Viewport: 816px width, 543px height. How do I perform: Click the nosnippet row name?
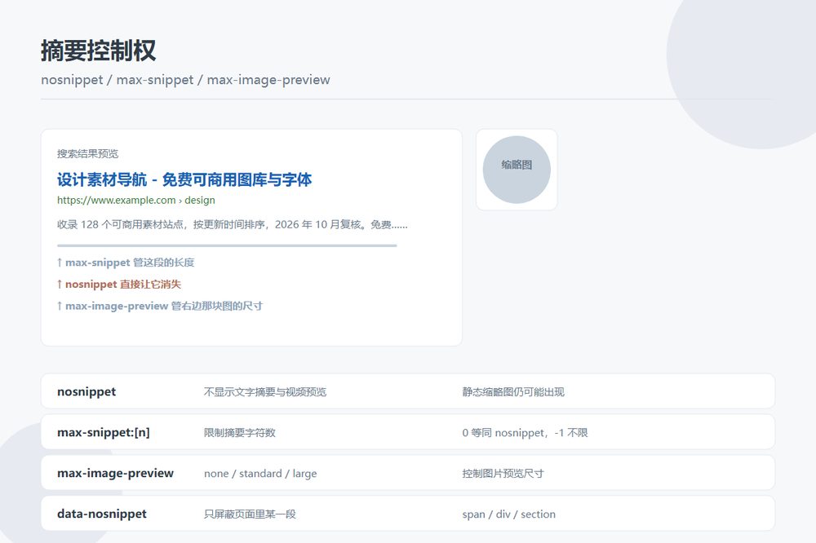pos(86,391)
